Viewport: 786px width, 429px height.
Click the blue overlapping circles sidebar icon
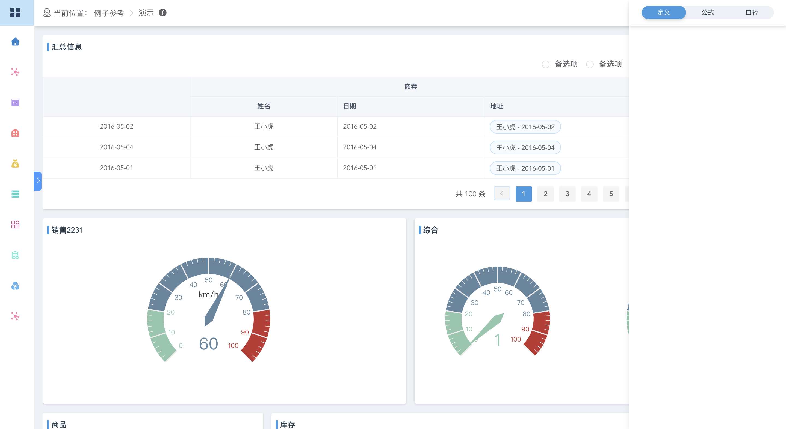click(15, 286)
